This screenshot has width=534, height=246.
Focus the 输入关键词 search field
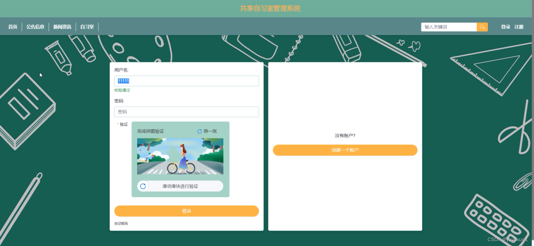click(x=449, y=27)
